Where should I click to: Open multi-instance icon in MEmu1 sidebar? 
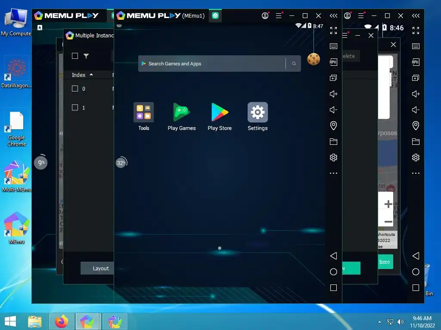tap(333, 78)
